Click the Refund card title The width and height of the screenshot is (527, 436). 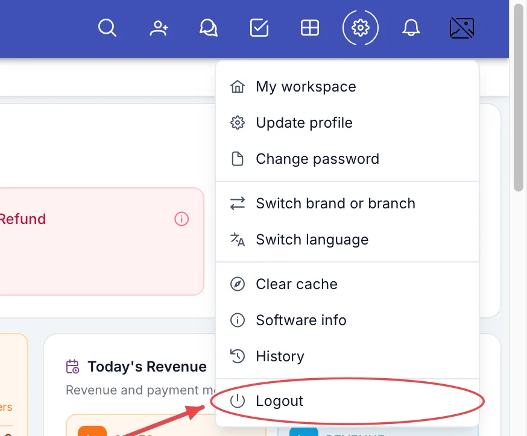22,219
